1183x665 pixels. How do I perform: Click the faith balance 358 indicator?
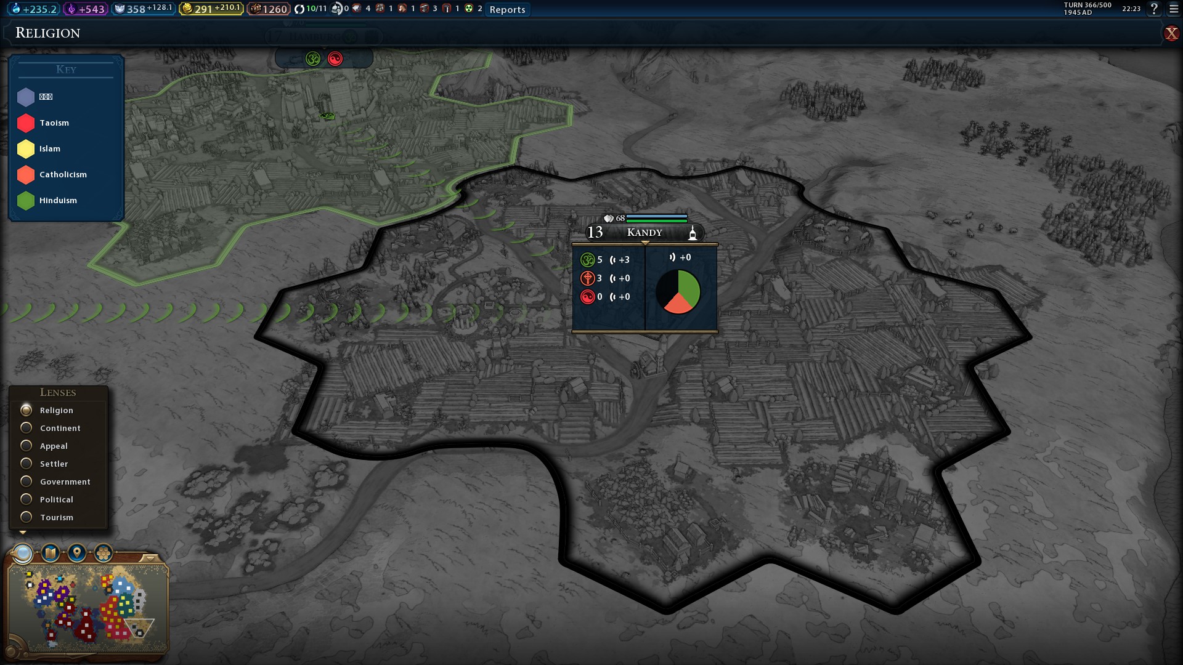pyautogui.click(x=143, y=9)
